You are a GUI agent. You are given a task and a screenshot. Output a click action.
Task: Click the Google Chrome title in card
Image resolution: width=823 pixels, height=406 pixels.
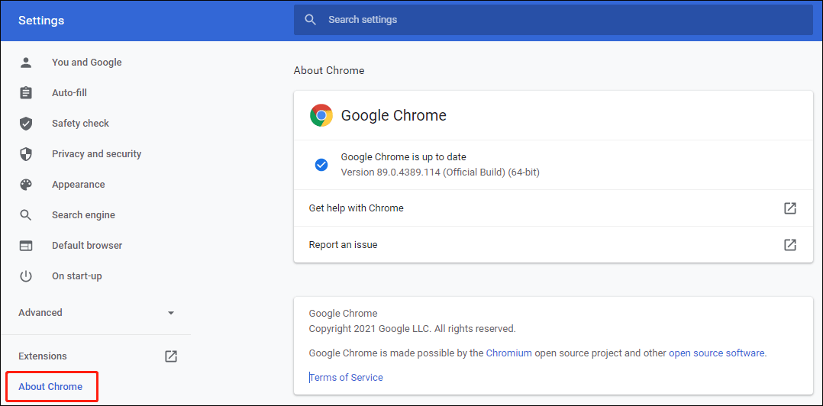[394, 115]
